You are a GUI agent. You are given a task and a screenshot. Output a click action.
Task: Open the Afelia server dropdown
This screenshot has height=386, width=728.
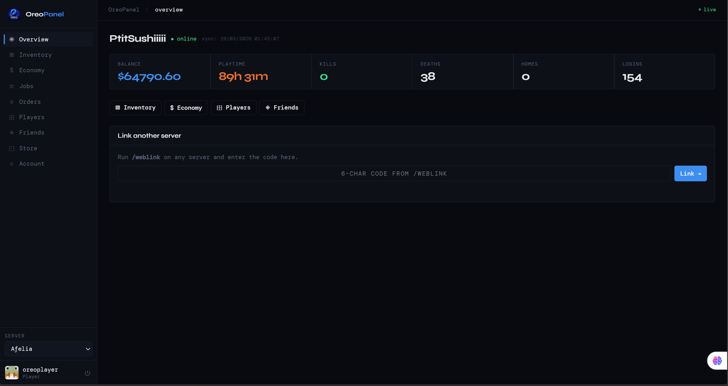(x=48, y=349)
